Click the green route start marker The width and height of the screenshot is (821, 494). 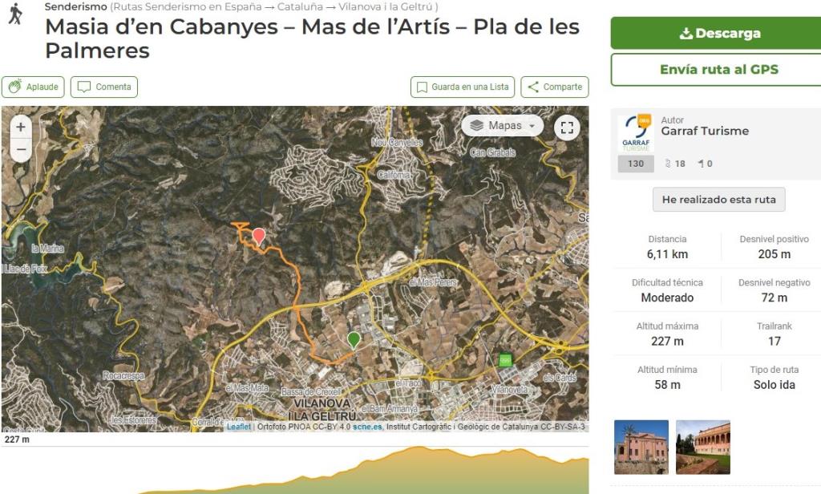pos(354,340)
